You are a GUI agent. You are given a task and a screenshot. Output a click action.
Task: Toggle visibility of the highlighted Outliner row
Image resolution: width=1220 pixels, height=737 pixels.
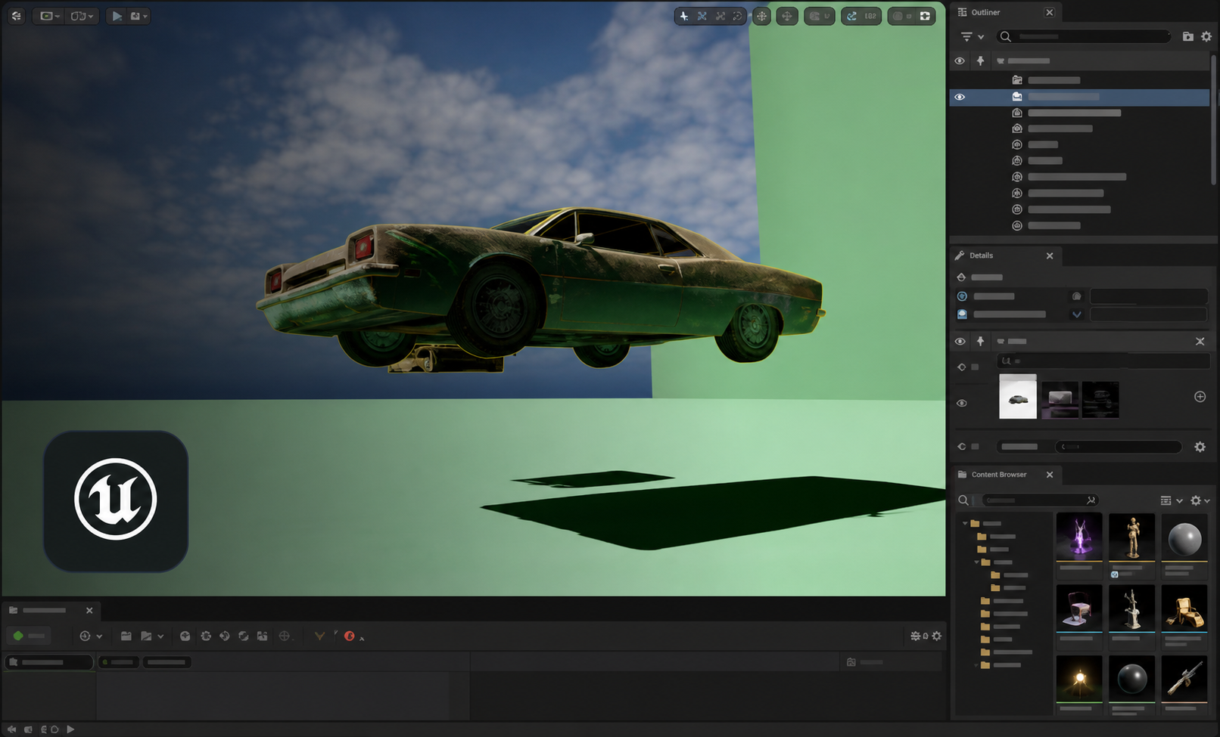pyautogui.click(x=960, y=97)
